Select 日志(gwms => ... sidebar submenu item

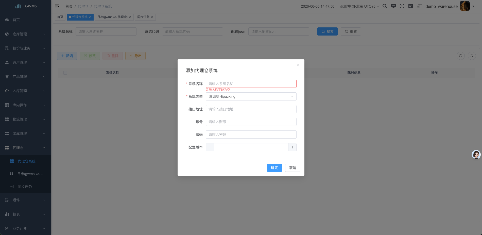(25, 174)
